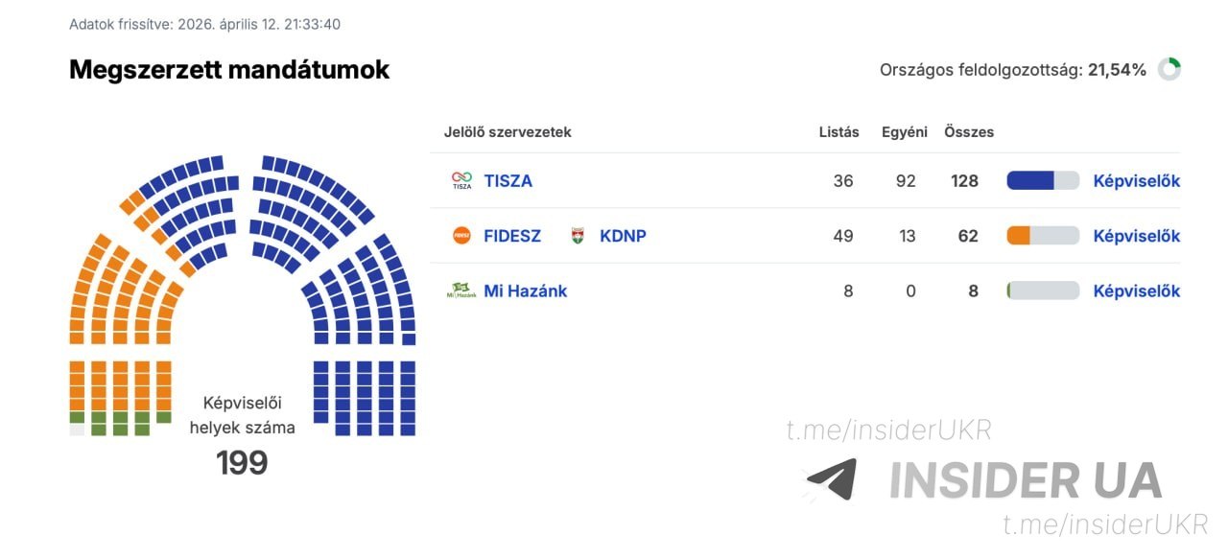The height and width of the screenshot is (558, 1228).
Task: View Képviselők for FIDESZ-KDNP
Action: (x=1136, y=236)
